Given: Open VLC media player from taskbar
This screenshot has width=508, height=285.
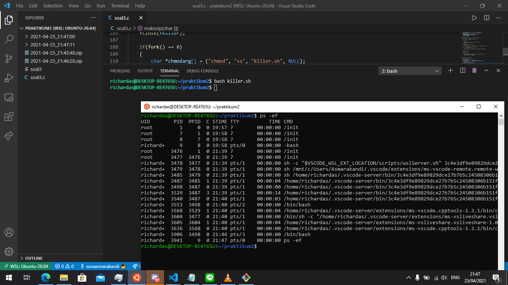Looking at the screenshot, I should tap(228, 277).
